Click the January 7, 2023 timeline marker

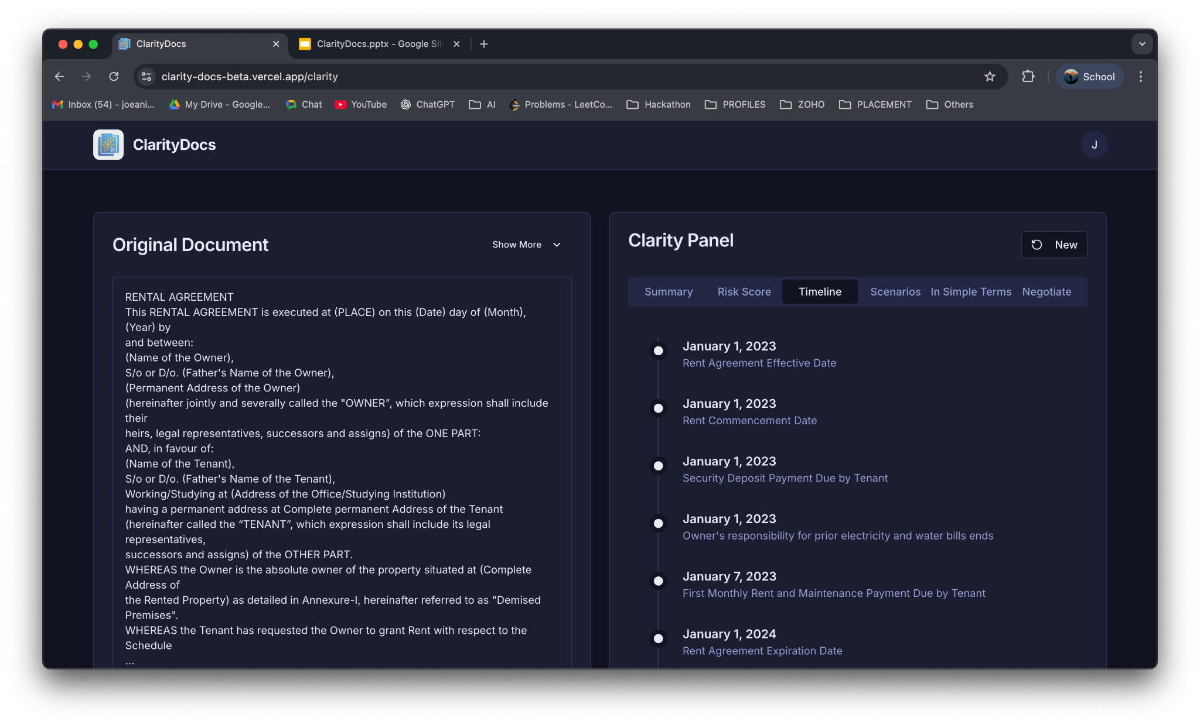(659, 581)
